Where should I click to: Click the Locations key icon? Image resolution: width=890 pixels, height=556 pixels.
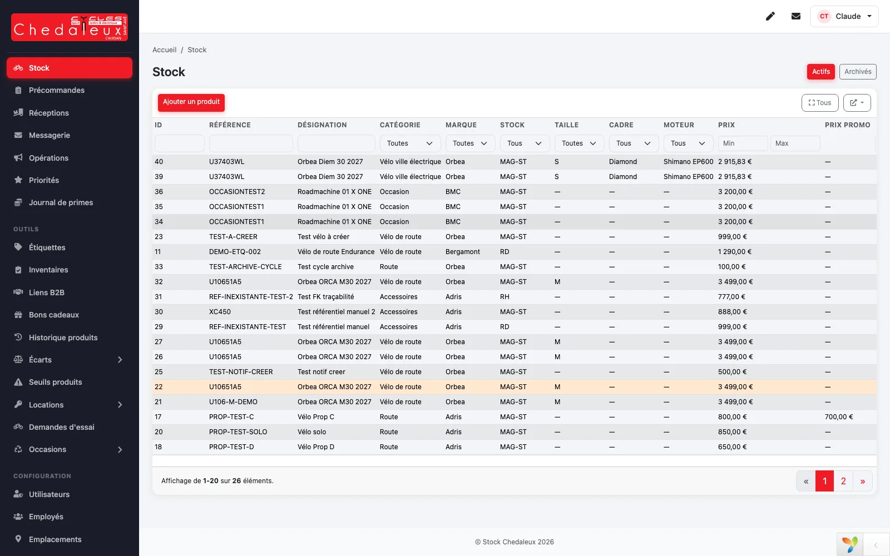18,405
